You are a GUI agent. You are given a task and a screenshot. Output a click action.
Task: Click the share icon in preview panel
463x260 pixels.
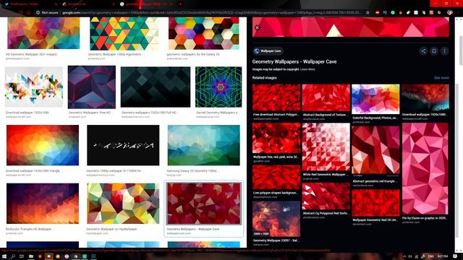tap(423, 51)
